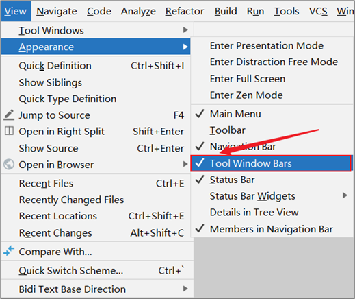The width and height of the screenshot is (355, 299).
Task: Click the split-pane icon for Open in Right Split
Action: (x=9, y=131)
